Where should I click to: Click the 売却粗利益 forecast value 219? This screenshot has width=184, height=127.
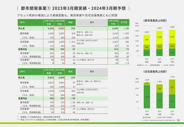(62, 106)
